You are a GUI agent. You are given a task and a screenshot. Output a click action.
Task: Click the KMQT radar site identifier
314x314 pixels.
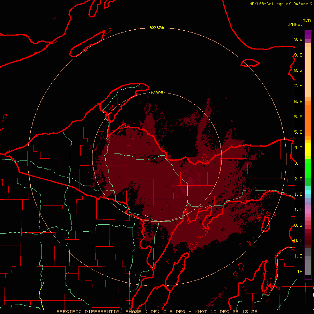(201, 312)
